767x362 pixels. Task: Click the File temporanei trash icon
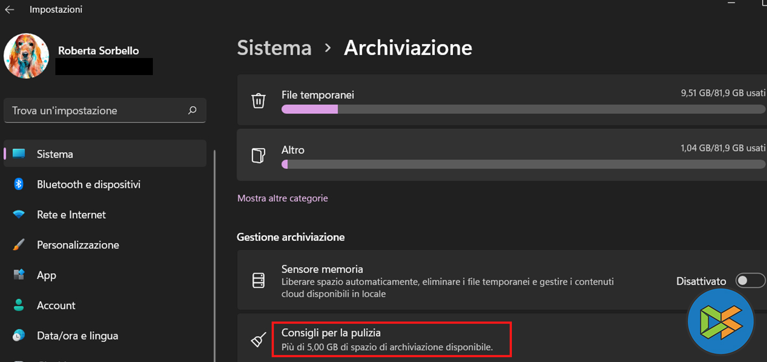[258, 101]
